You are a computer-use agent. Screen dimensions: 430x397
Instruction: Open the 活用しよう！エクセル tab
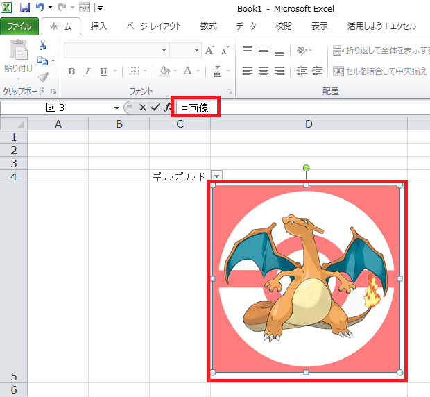click(x=381, y=26)
